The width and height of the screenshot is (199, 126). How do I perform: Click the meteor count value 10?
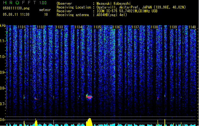pos(46,14)
